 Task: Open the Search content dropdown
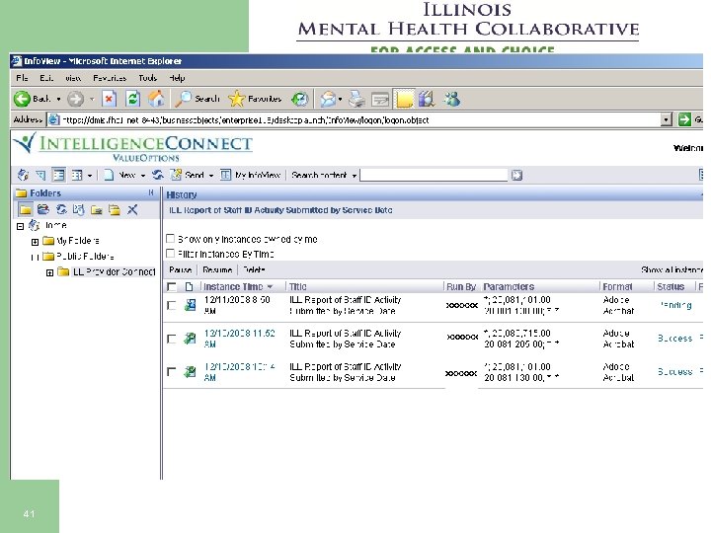(x=355, y=176)
